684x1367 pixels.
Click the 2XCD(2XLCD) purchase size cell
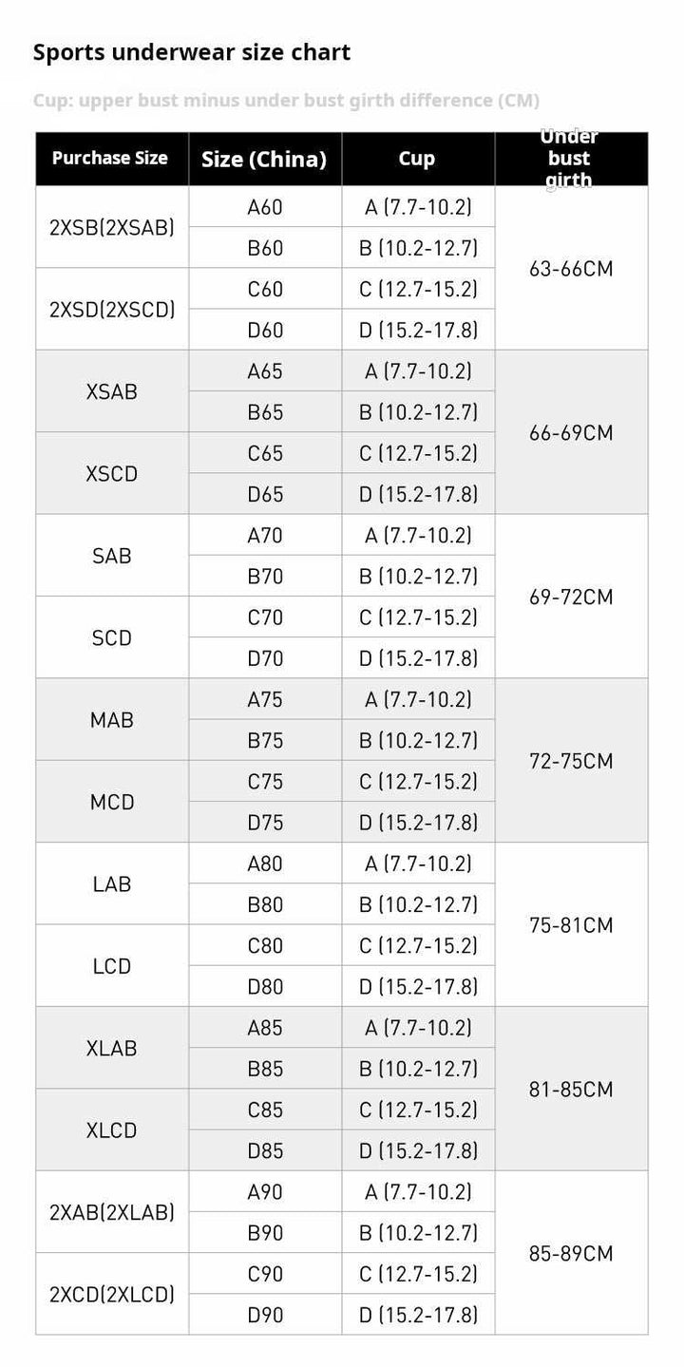(112, 1294)
